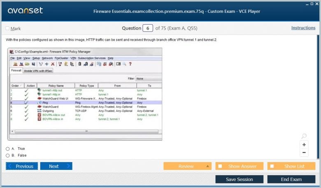Viewport: 321px width, 188px height.
Task: Click the Ping policy icon
Action: 40,102
